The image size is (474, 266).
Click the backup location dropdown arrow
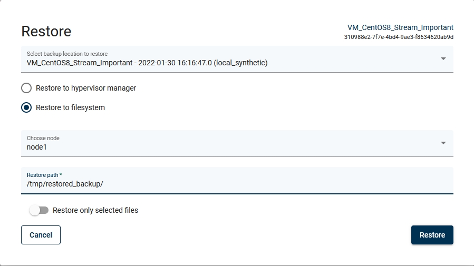point(443,58)
